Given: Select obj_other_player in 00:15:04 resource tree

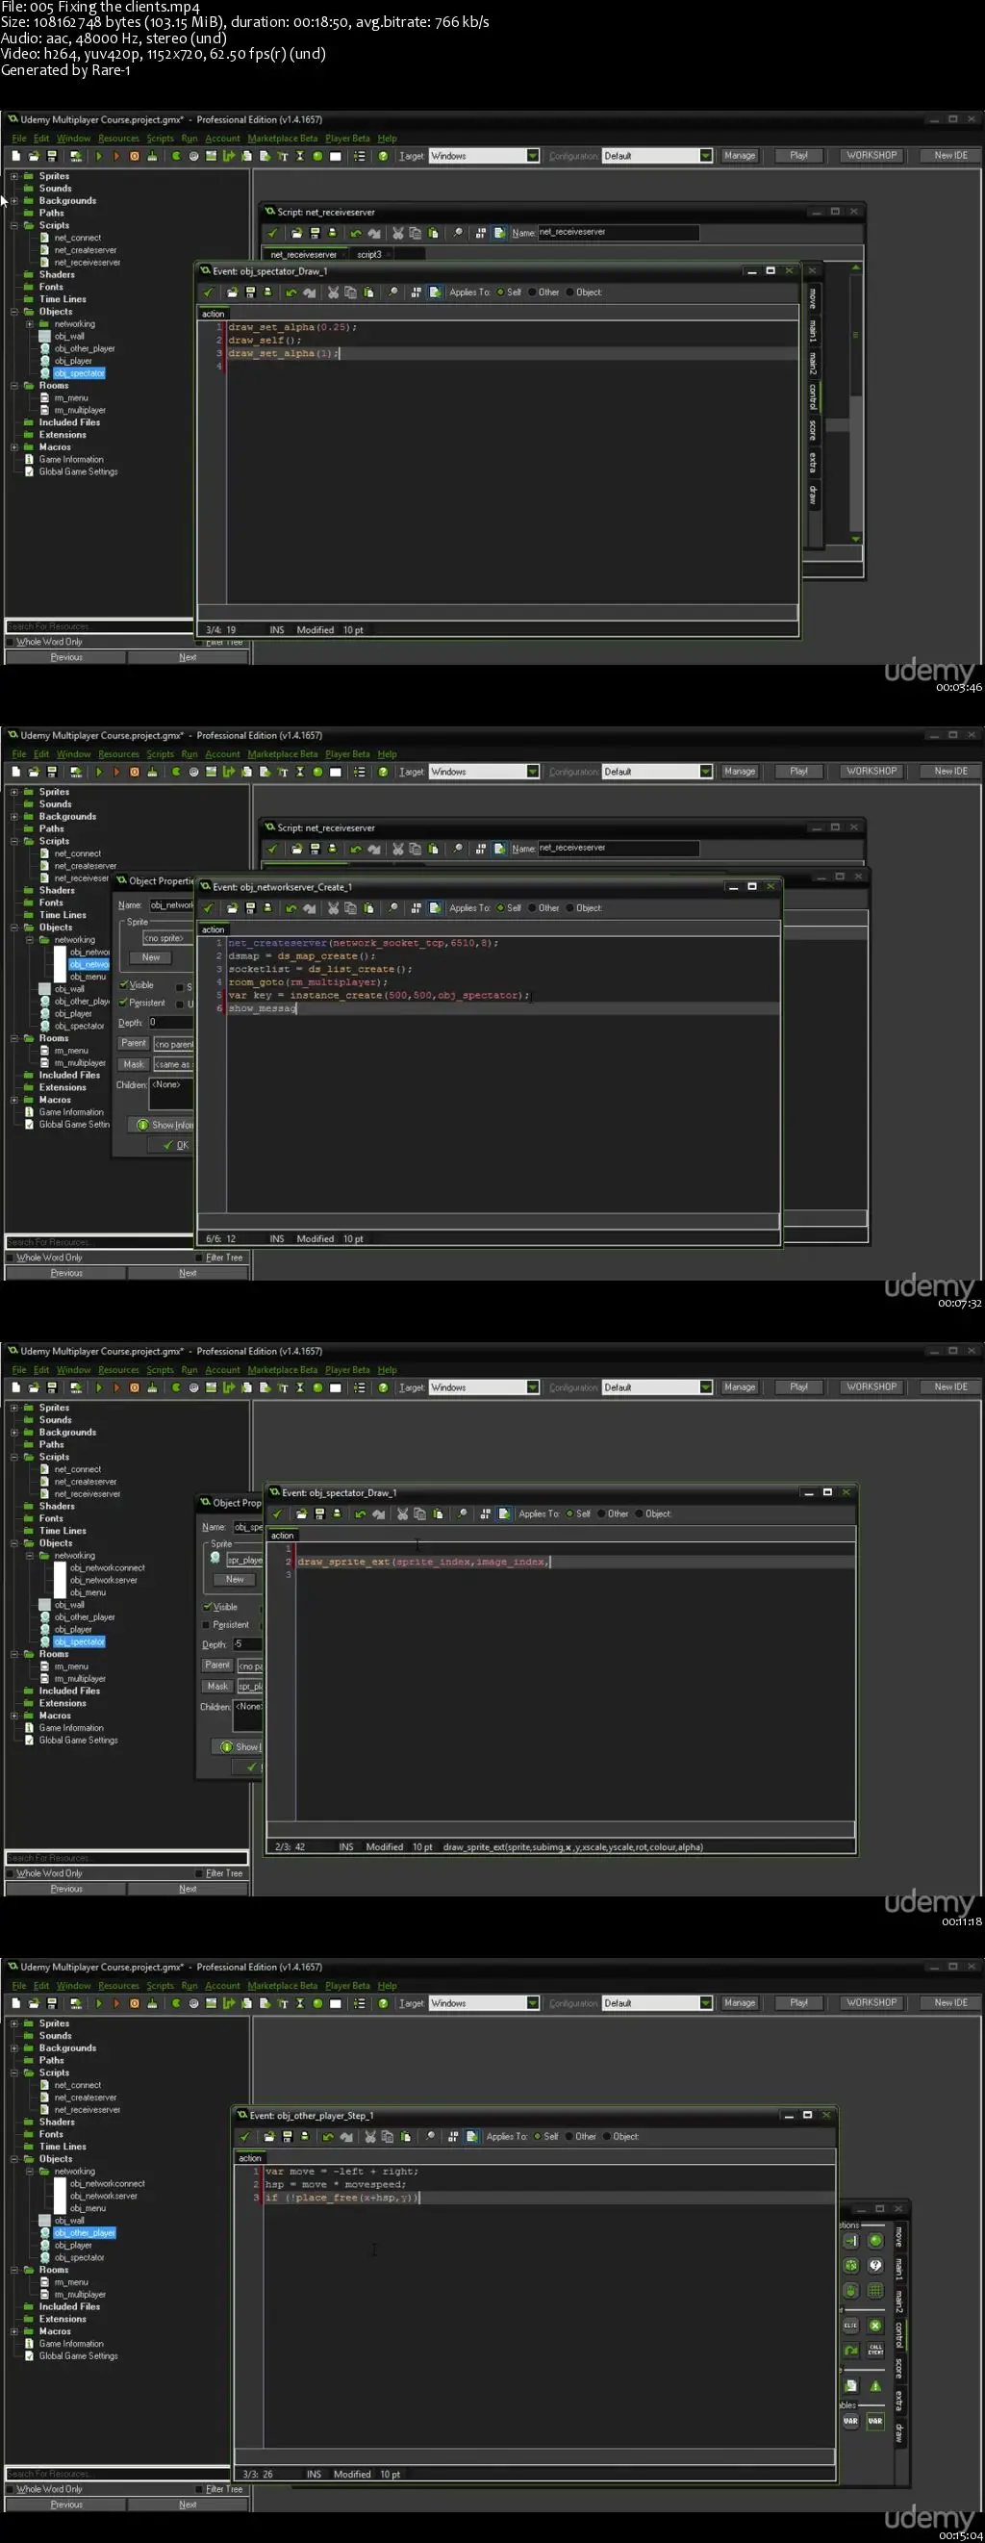Looking at the screenshot, I should [85, 2233].
